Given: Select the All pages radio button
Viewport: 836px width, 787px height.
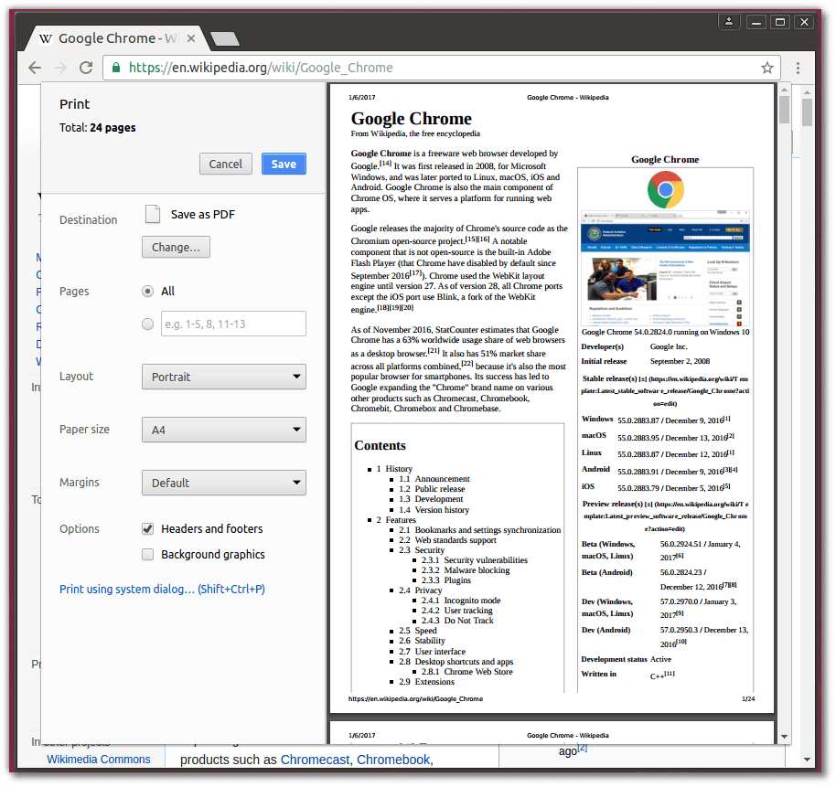Looking at the screenshot, I should tap(147, 292).
